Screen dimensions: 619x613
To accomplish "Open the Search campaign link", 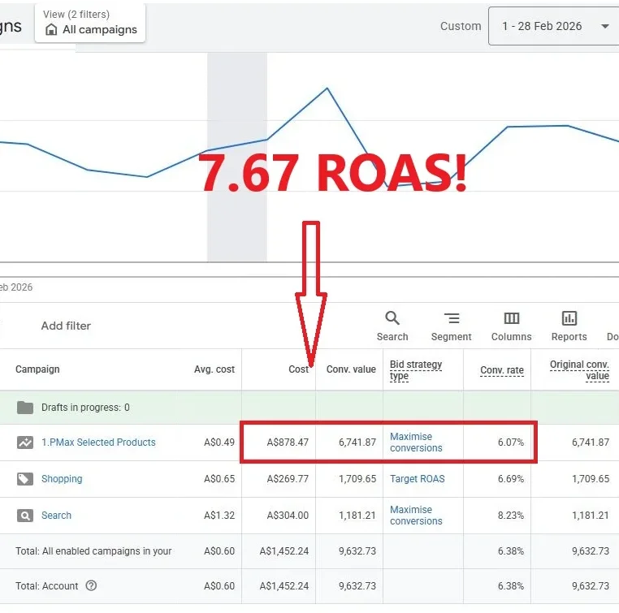I will (x=56, y=516).
